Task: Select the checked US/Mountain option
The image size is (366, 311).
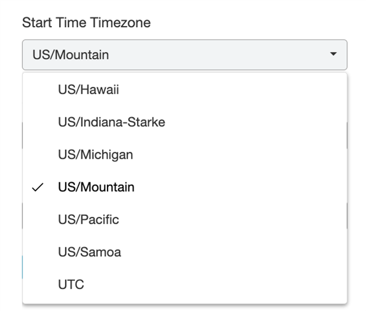Action: click(x=96, y=188)
